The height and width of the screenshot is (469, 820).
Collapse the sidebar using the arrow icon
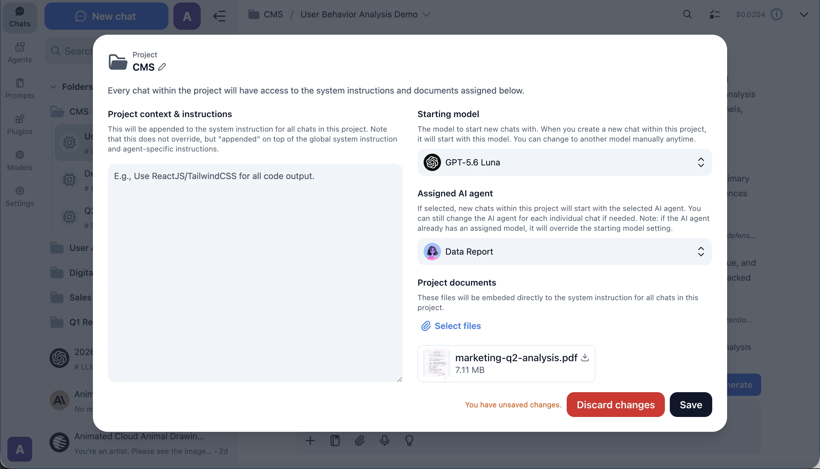[219, 16]
